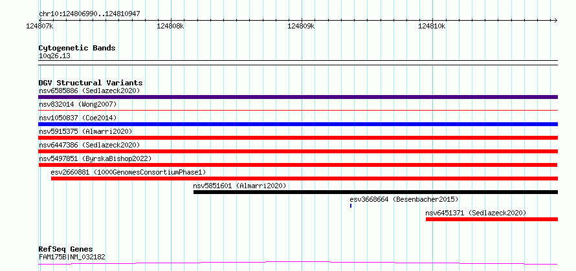Click the DGV Structural Variants track title
576x271 pixels.
coord(91,83)
